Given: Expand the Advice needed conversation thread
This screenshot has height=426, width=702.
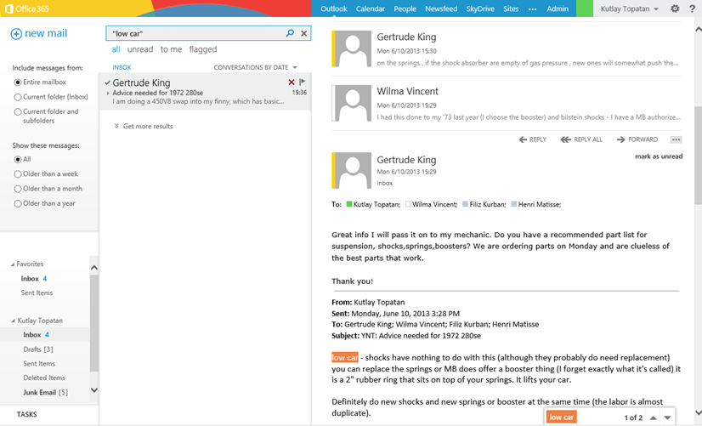Looking at the screenshot, I should (x=108, y=94).
